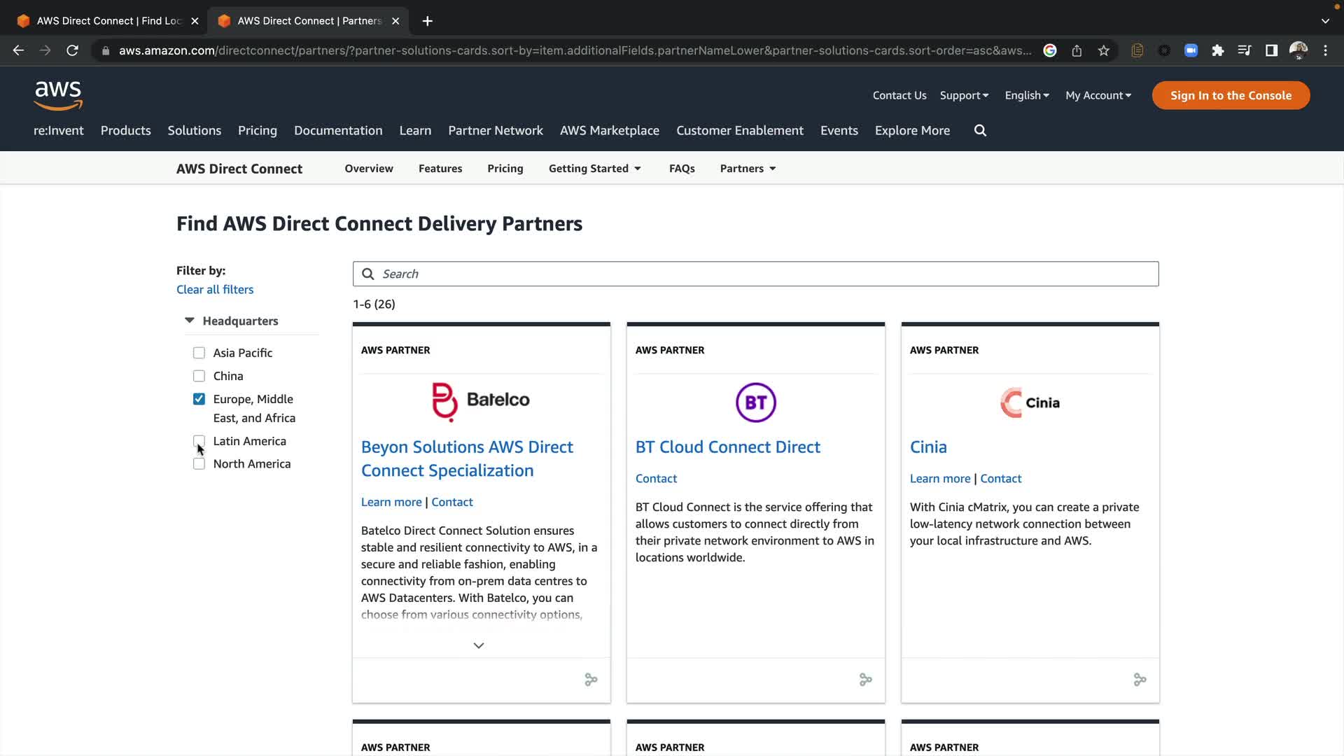
Task: Check the Asia Pacific headquarters filter
Action: point(199,353)
